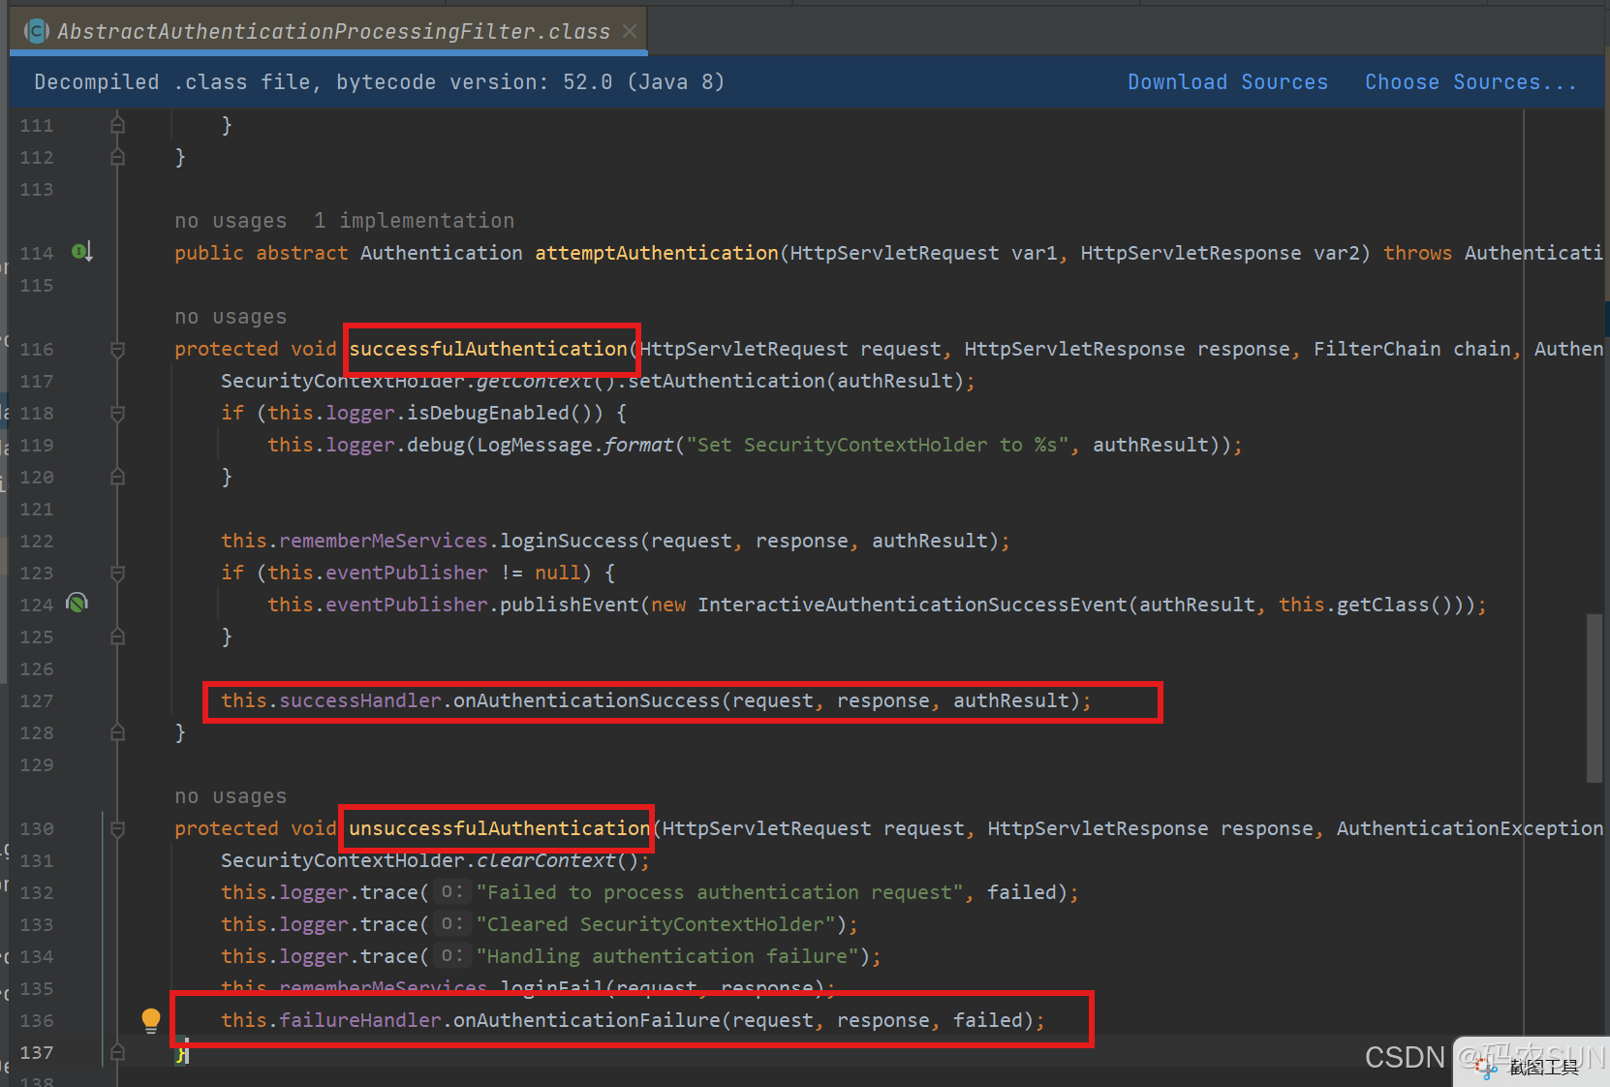Click the fold end marker on line 120
Screen dimensions: 1610x1087
[117, 477]
